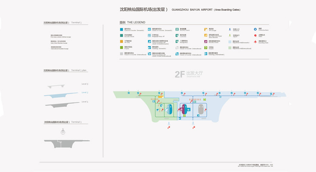The width and height of the screenshot is (316, 172).
Task: Click the blue domestic Check-in Counter legend square
Action: 122,29
